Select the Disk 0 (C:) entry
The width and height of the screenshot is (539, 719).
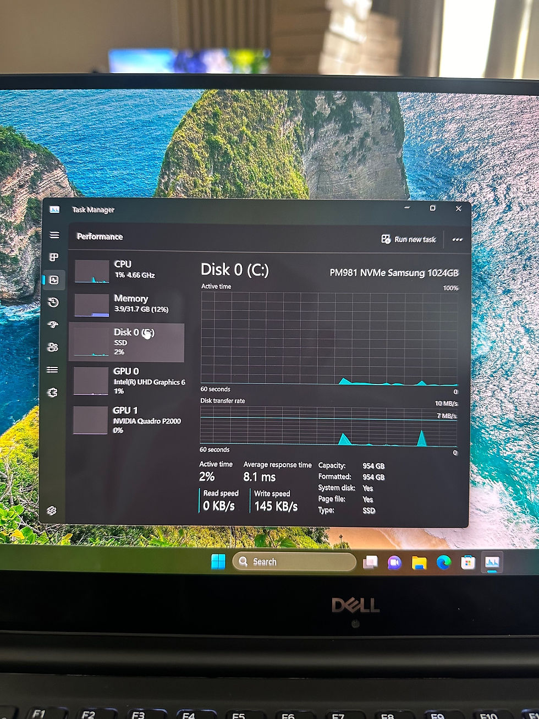(127, 342)
